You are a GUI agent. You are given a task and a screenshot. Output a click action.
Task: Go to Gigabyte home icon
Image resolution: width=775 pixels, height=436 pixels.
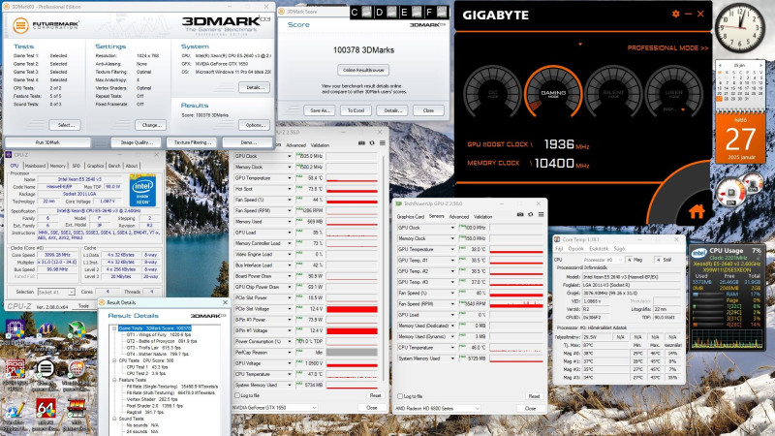(697, 211)
